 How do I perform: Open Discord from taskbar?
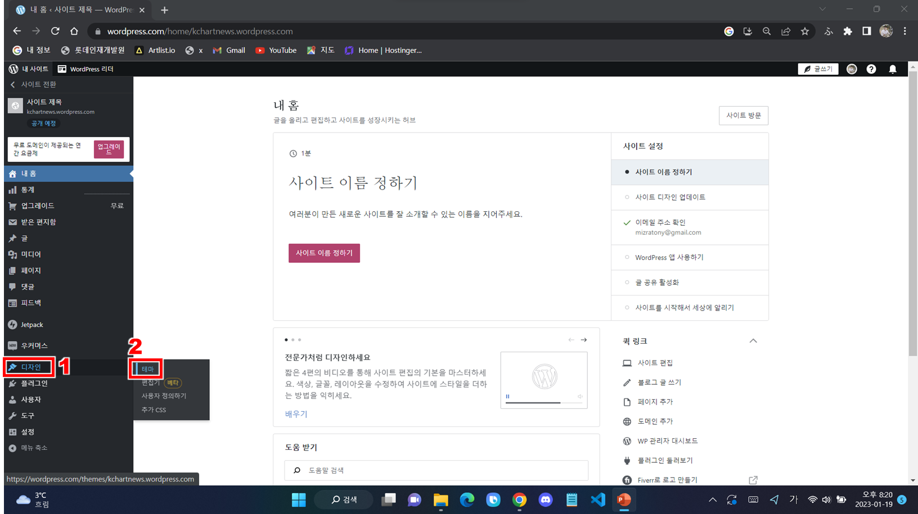click(x=546, y=499)
